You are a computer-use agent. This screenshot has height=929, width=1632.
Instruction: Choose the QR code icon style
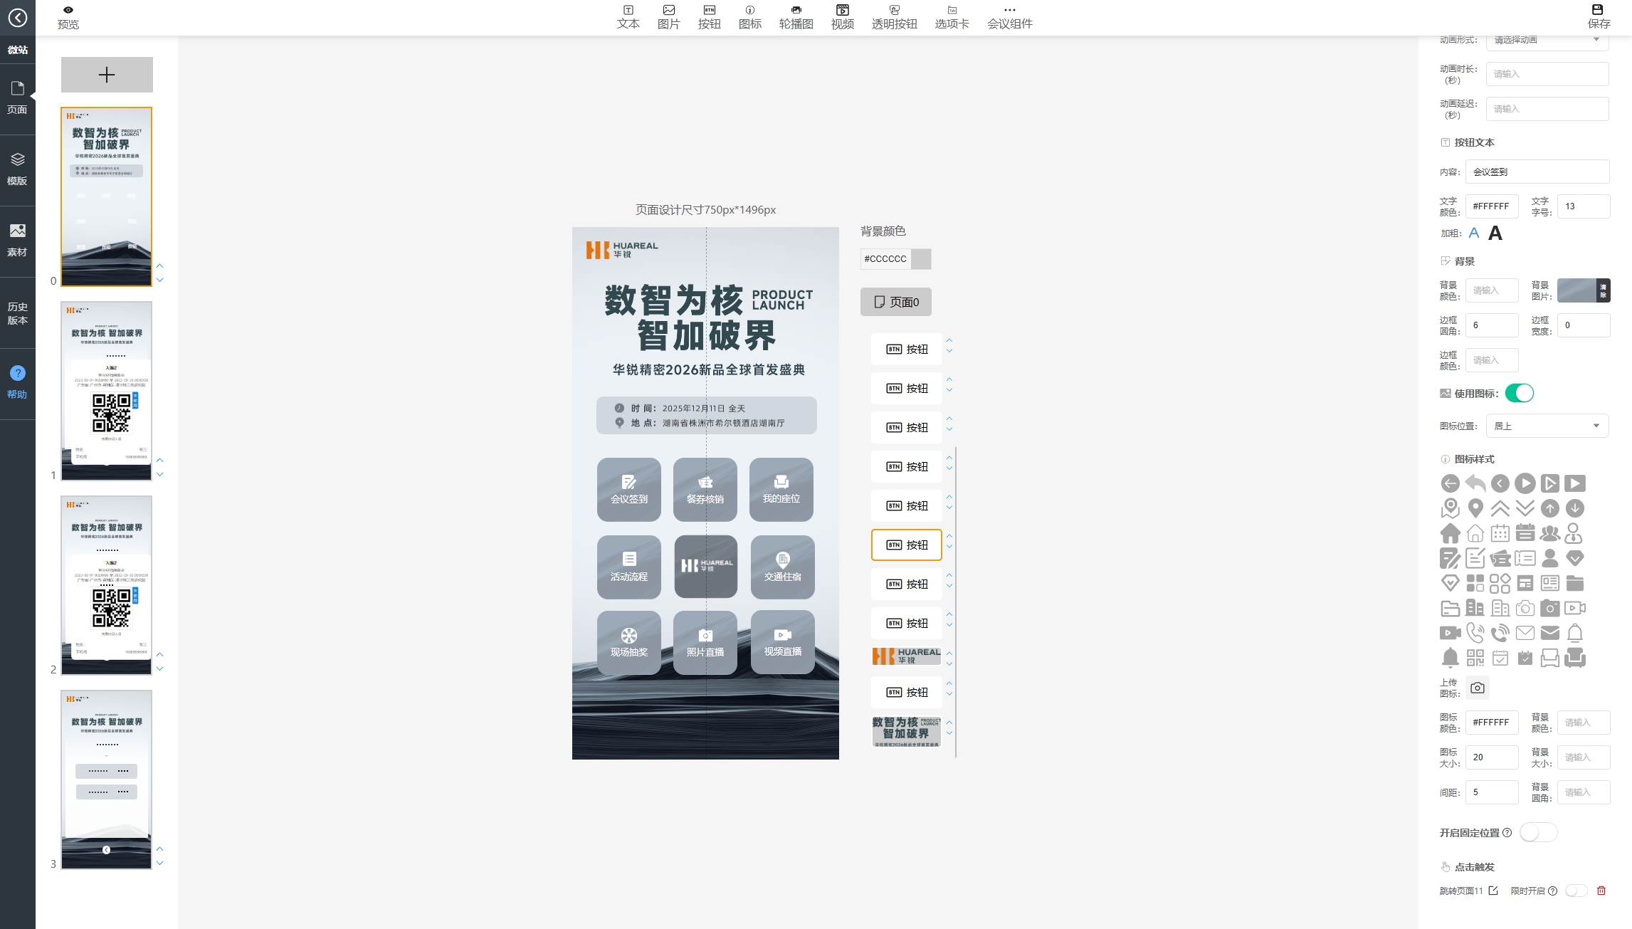(1475, 658)
